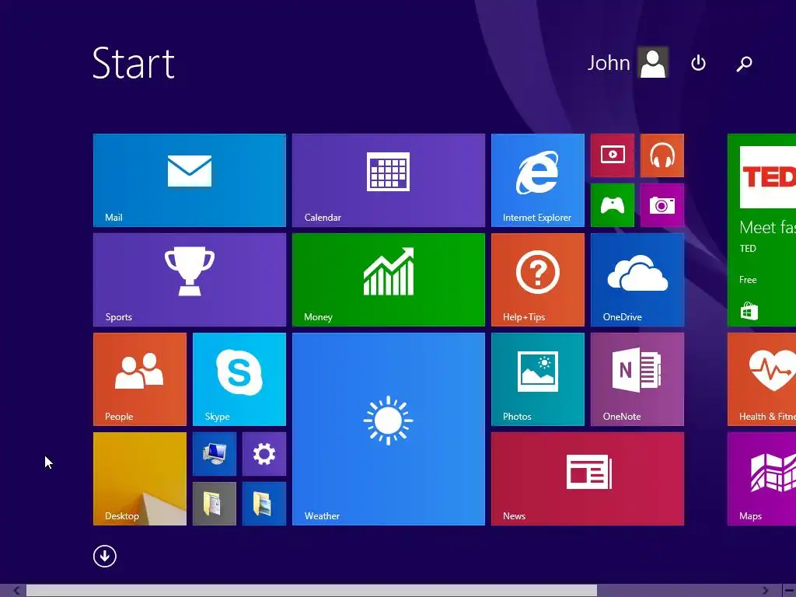Viewport: 796px width, 597px height.
Task: Open PC settings gear tile
Action: (x=264, y=454)
